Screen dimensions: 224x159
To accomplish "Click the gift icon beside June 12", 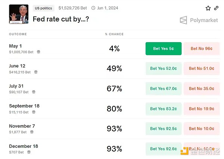I will coord(36,72).
